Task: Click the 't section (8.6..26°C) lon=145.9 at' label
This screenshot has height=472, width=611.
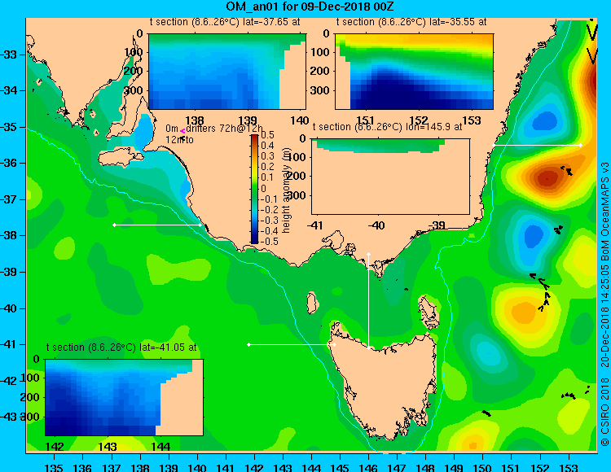Action: coord(387,127)
